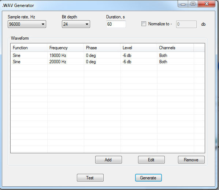Click the Frequency column header
This screenshot has width=219, height=190.
coord(66,48)
